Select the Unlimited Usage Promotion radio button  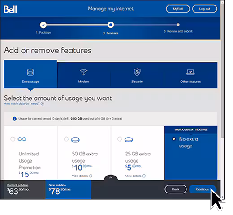pyautogui.click(x=13, y=139)
